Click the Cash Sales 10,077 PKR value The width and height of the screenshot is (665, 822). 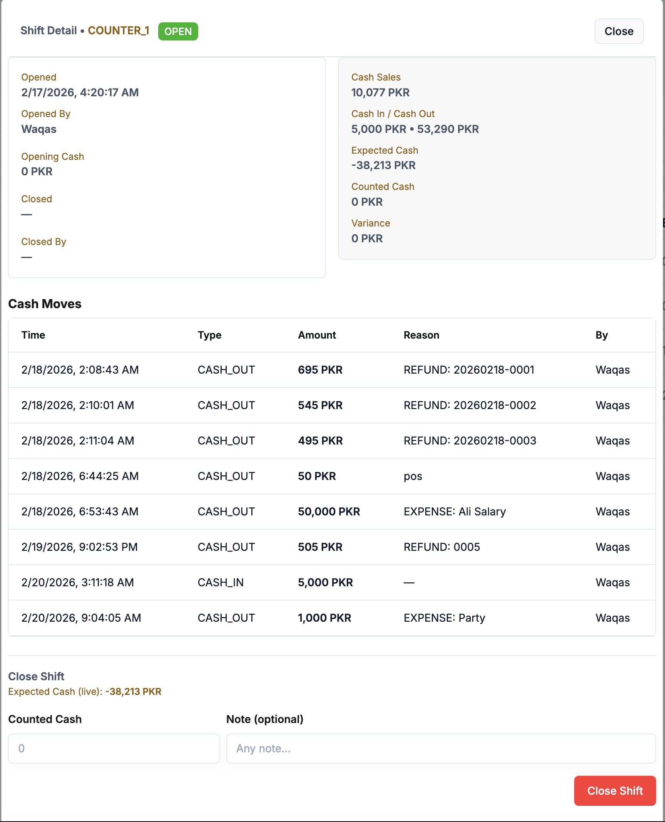click(x=380, y=92)
